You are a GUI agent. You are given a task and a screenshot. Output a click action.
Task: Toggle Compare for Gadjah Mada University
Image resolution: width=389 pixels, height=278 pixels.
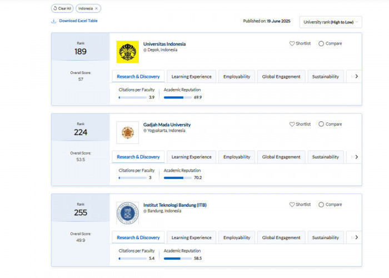coord(321,124)
